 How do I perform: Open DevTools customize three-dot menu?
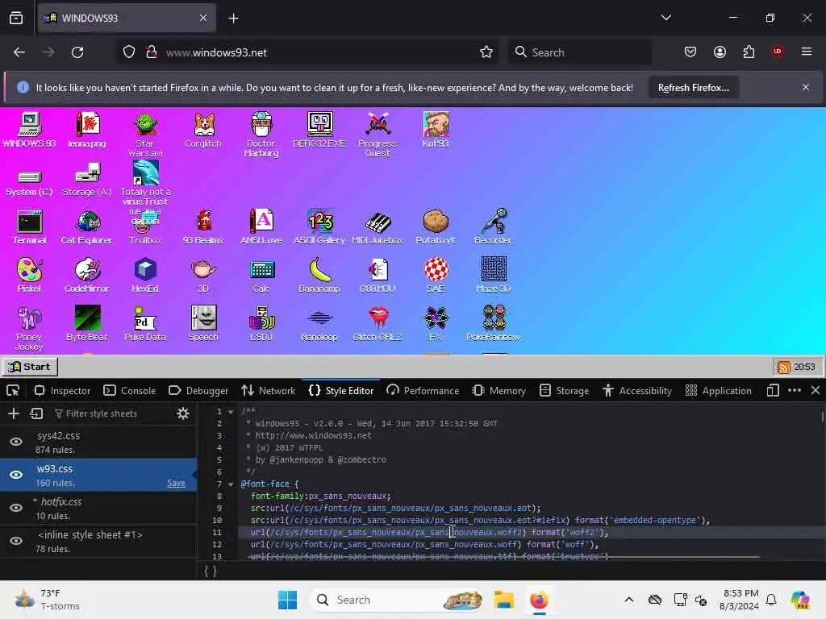(795, 391)
